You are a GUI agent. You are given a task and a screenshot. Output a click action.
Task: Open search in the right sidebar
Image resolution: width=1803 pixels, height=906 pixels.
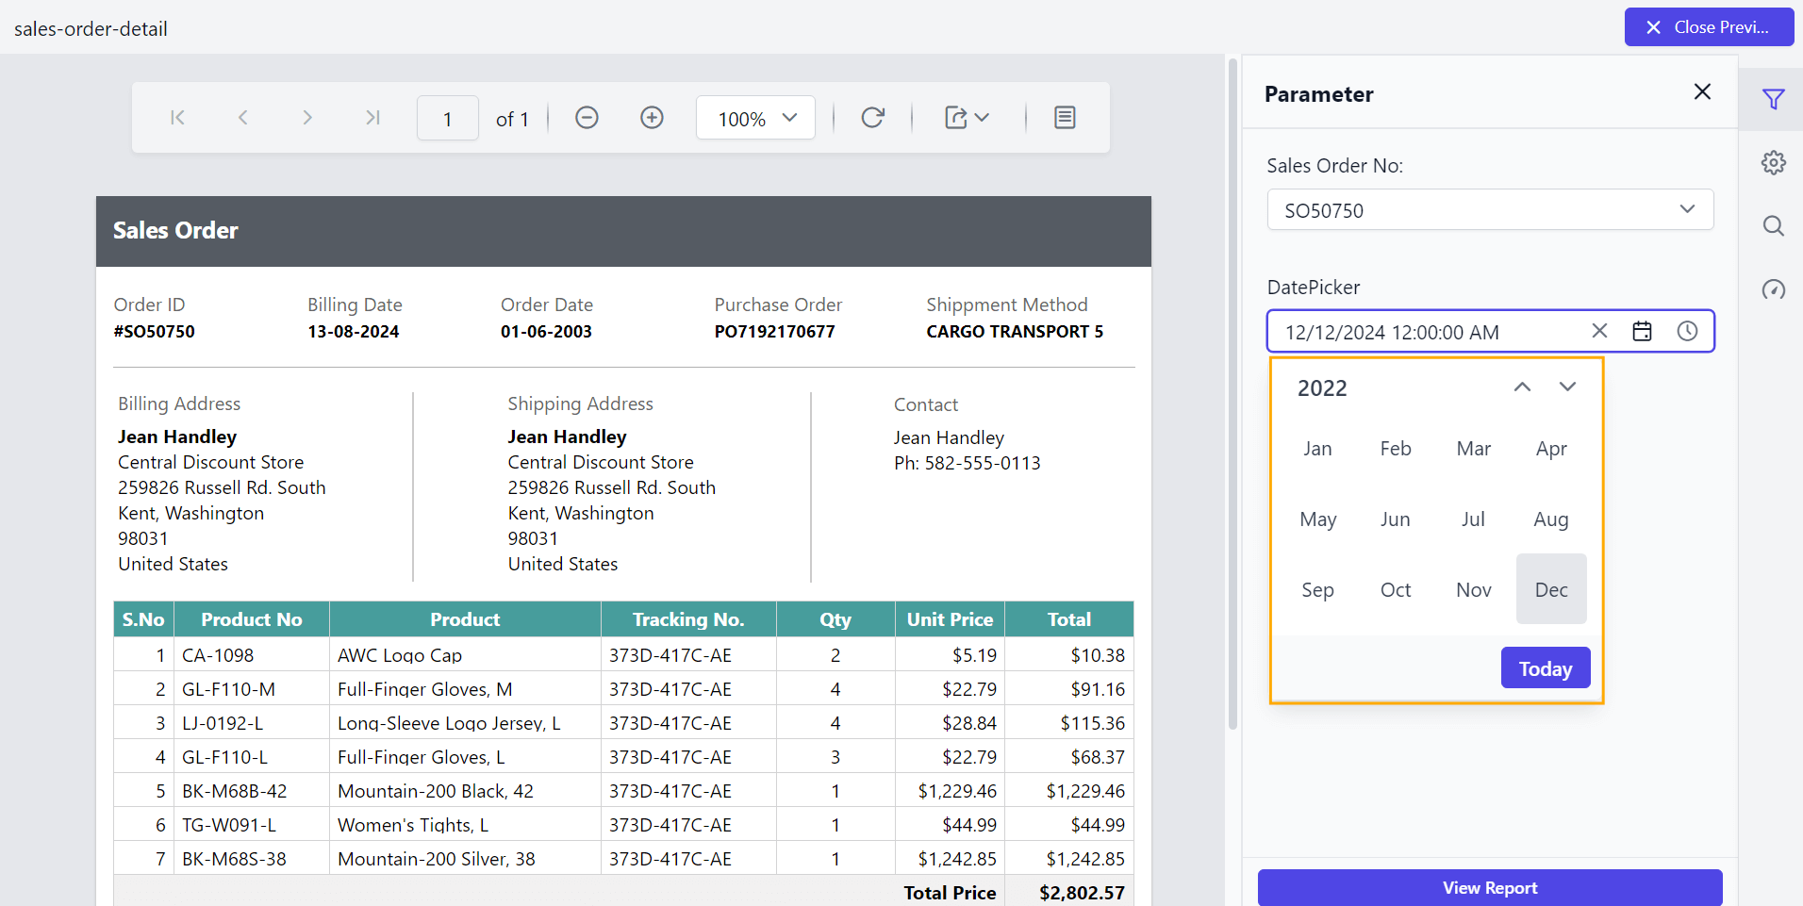(x=1774, y=225)
